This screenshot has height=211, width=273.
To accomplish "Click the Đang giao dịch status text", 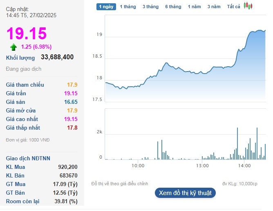I will click(x=24, y=69).
